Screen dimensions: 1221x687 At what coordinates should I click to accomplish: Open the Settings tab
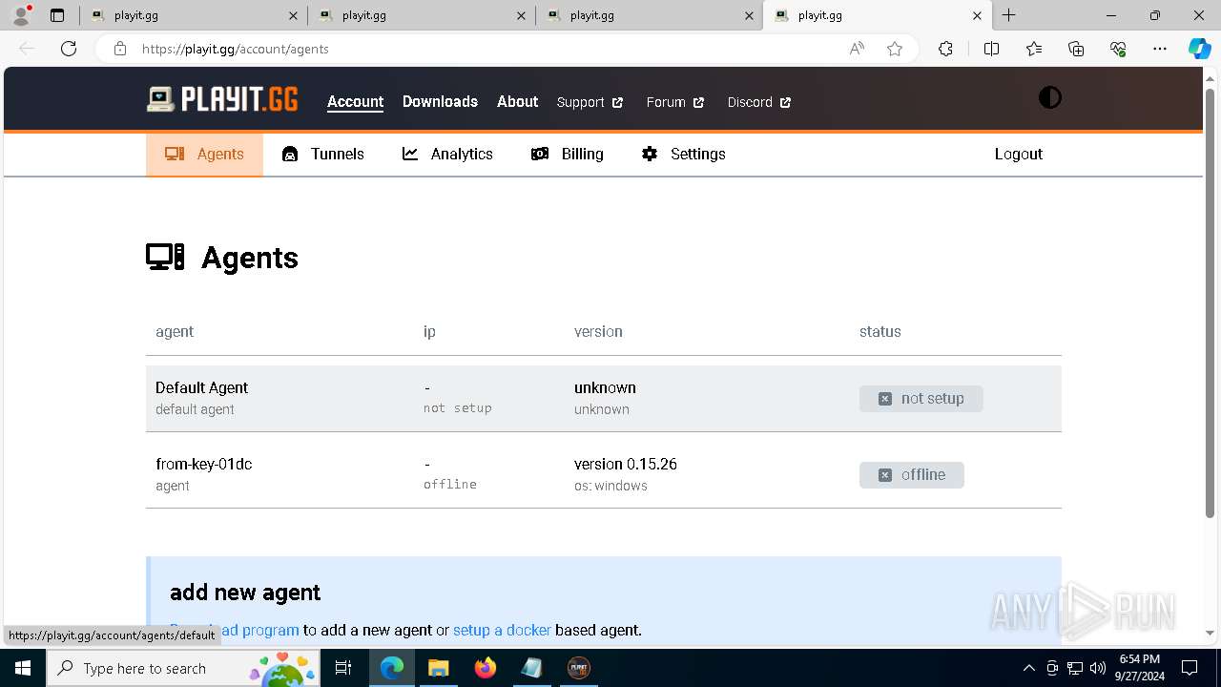point(683,154)
